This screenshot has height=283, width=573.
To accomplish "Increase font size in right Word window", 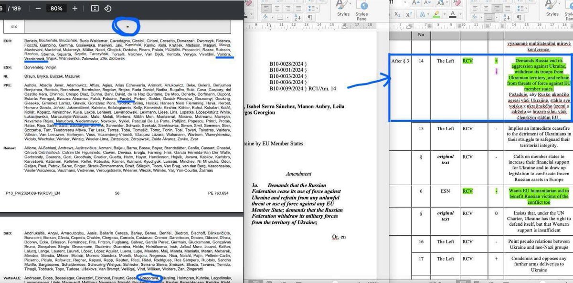I will point(416,2).
